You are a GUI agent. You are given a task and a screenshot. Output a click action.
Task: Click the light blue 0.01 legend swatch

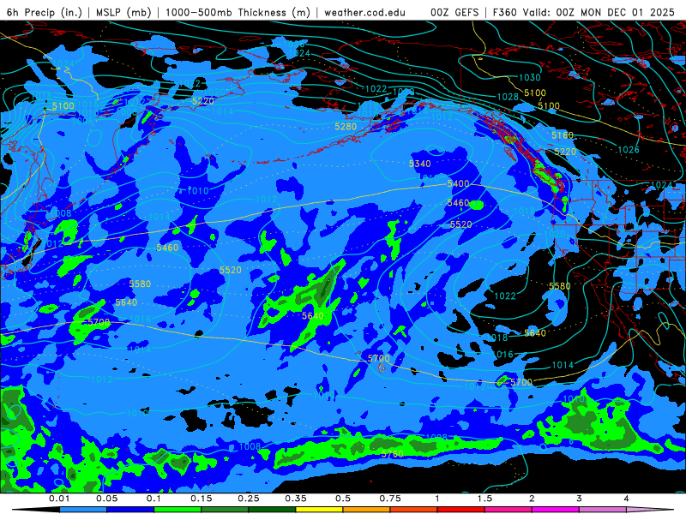(x=83, y=510)
